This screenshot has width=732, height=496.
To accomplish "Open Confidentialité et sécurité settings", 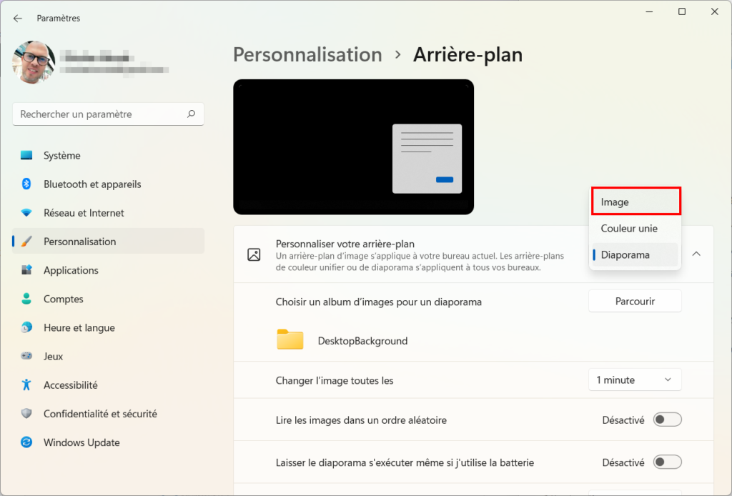I will coord(109,413).
